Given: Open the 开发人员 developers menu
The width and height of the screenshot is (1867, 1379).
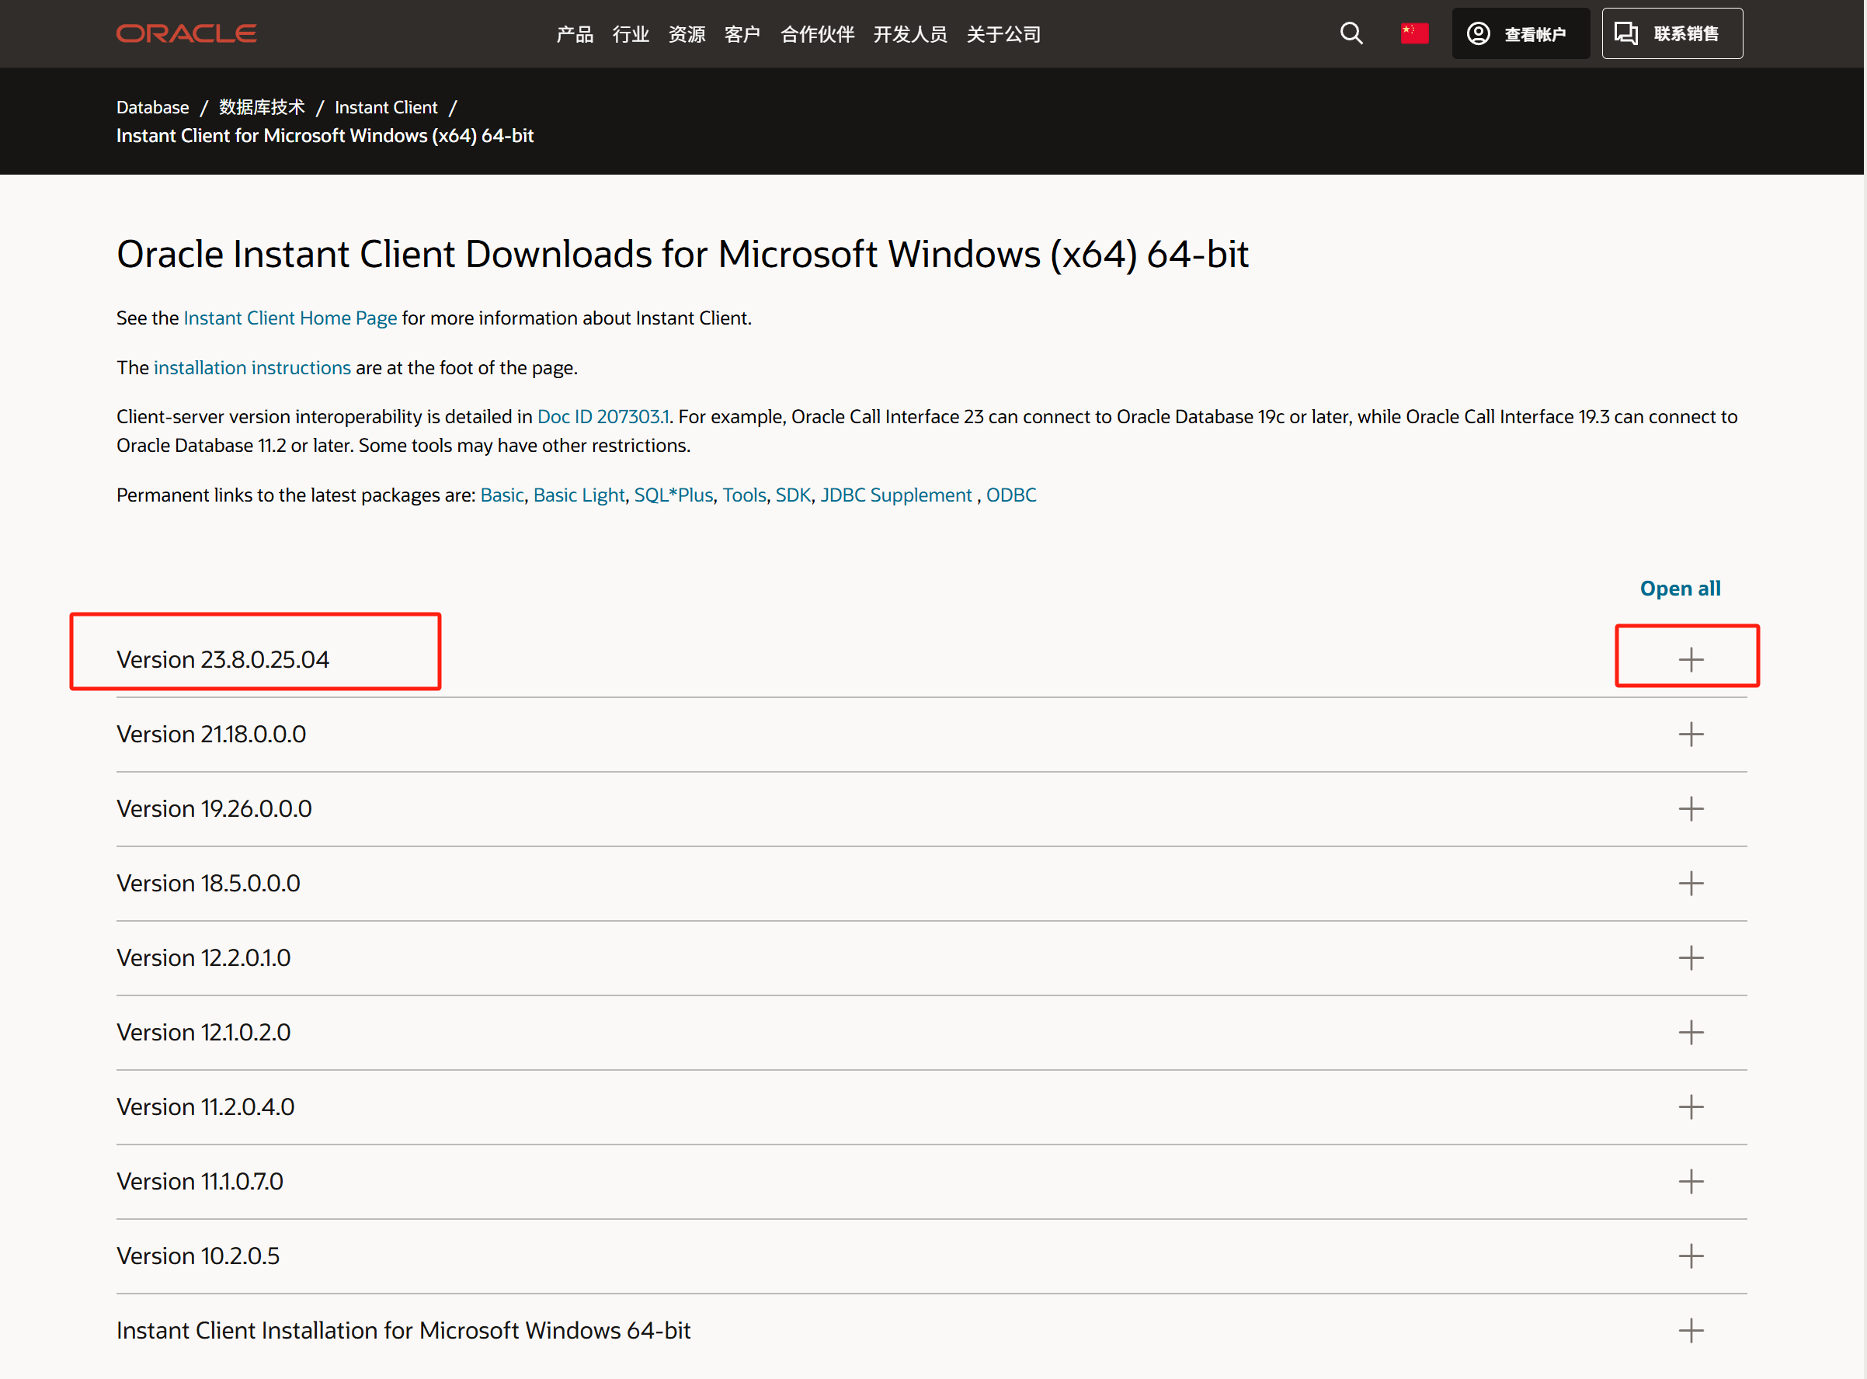Looking at the screenshot, I should [910, 34].
